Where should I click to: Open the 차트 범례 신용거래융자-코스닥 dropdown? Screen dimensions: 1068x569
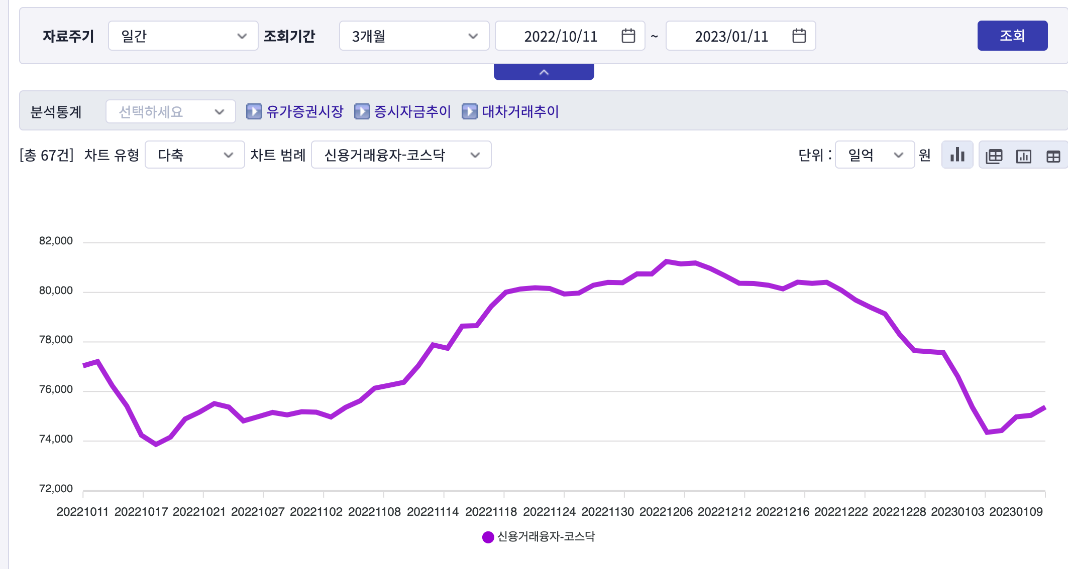pyautogui.click(x=401, y=155)
